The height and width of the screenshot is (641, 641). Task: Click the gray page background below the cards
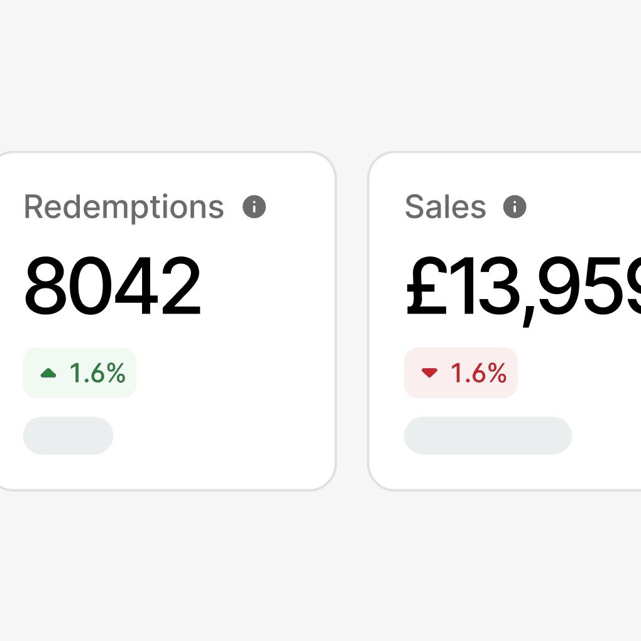pos(320,566)
